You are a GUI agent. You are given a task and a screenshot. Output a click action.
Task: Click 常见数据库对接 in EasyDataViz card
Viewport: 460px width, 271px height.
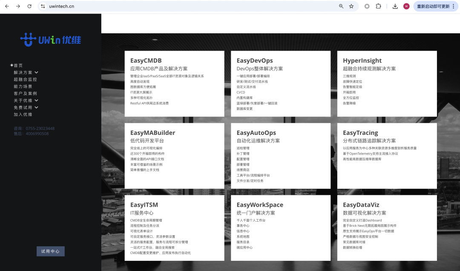tap(354, 242)
